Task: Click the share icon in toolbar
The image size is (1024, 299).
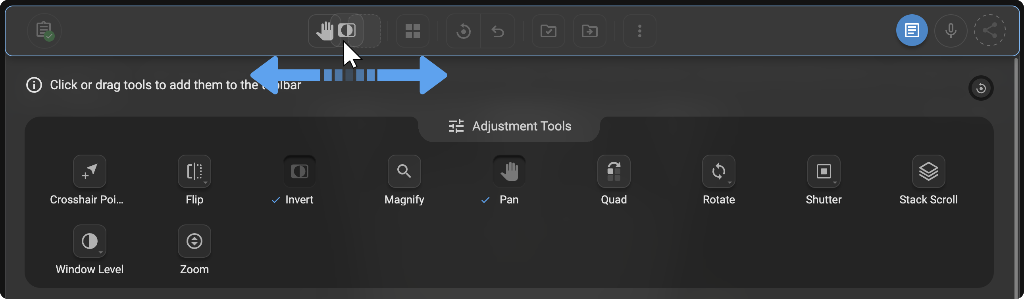Action: 989,31
